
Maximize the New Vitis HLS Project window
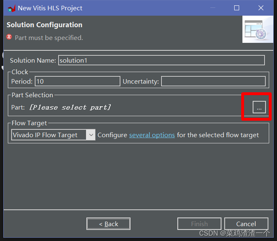pos(237,8)
